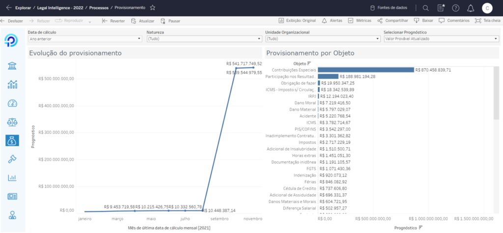Select the money bag sidebar icon
The width and height of the screenshot is (503, 233).
[12, 140]
